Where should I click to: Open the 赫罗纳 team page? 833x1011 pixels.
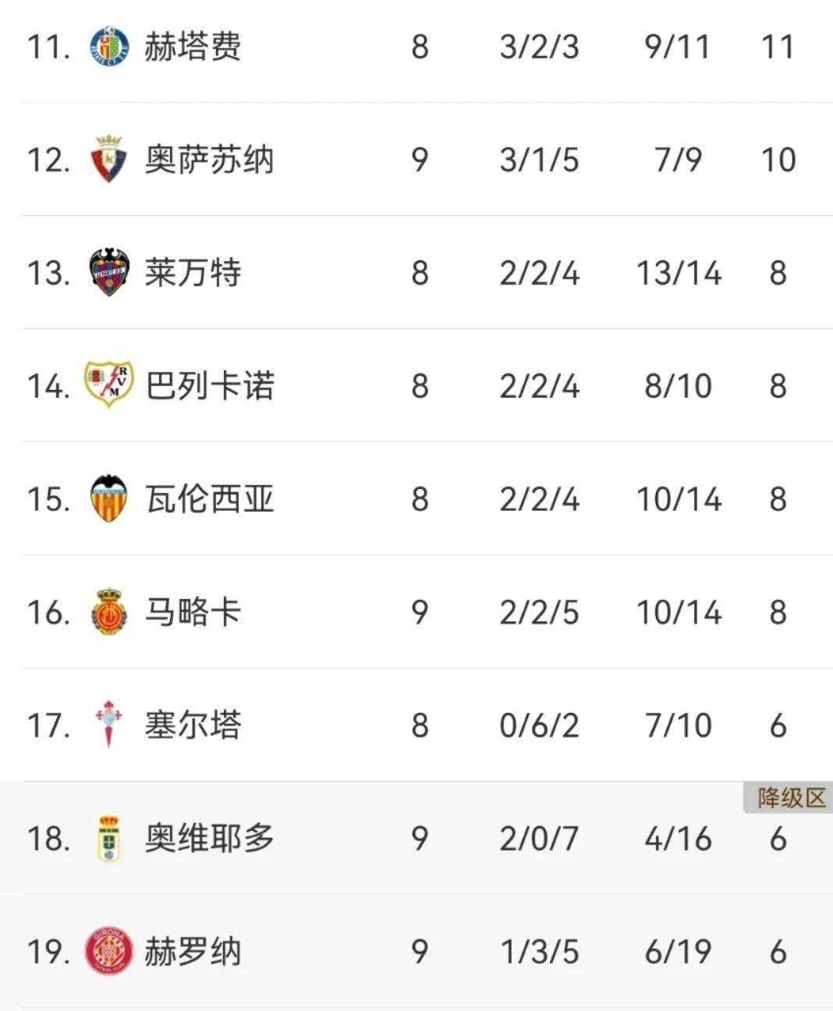pyautogui.click(x=193, y=951)
